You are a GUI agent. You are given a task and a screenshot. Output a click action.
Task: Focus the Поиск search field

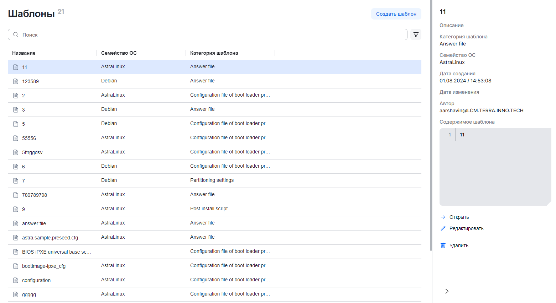click(x=210, y=34)
